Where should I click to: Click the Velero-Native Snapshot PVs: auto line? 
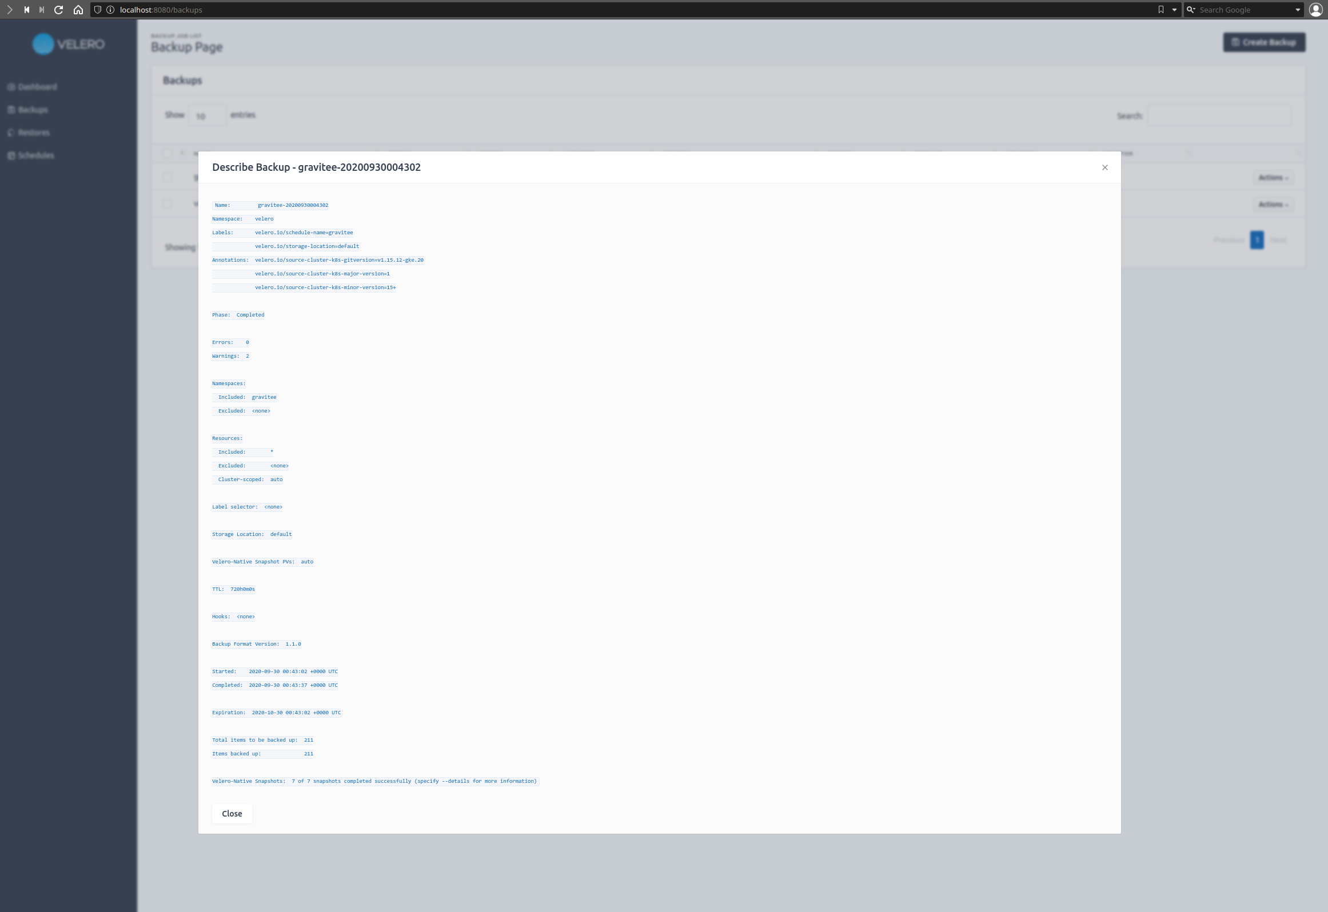click(x=263, y=562)
